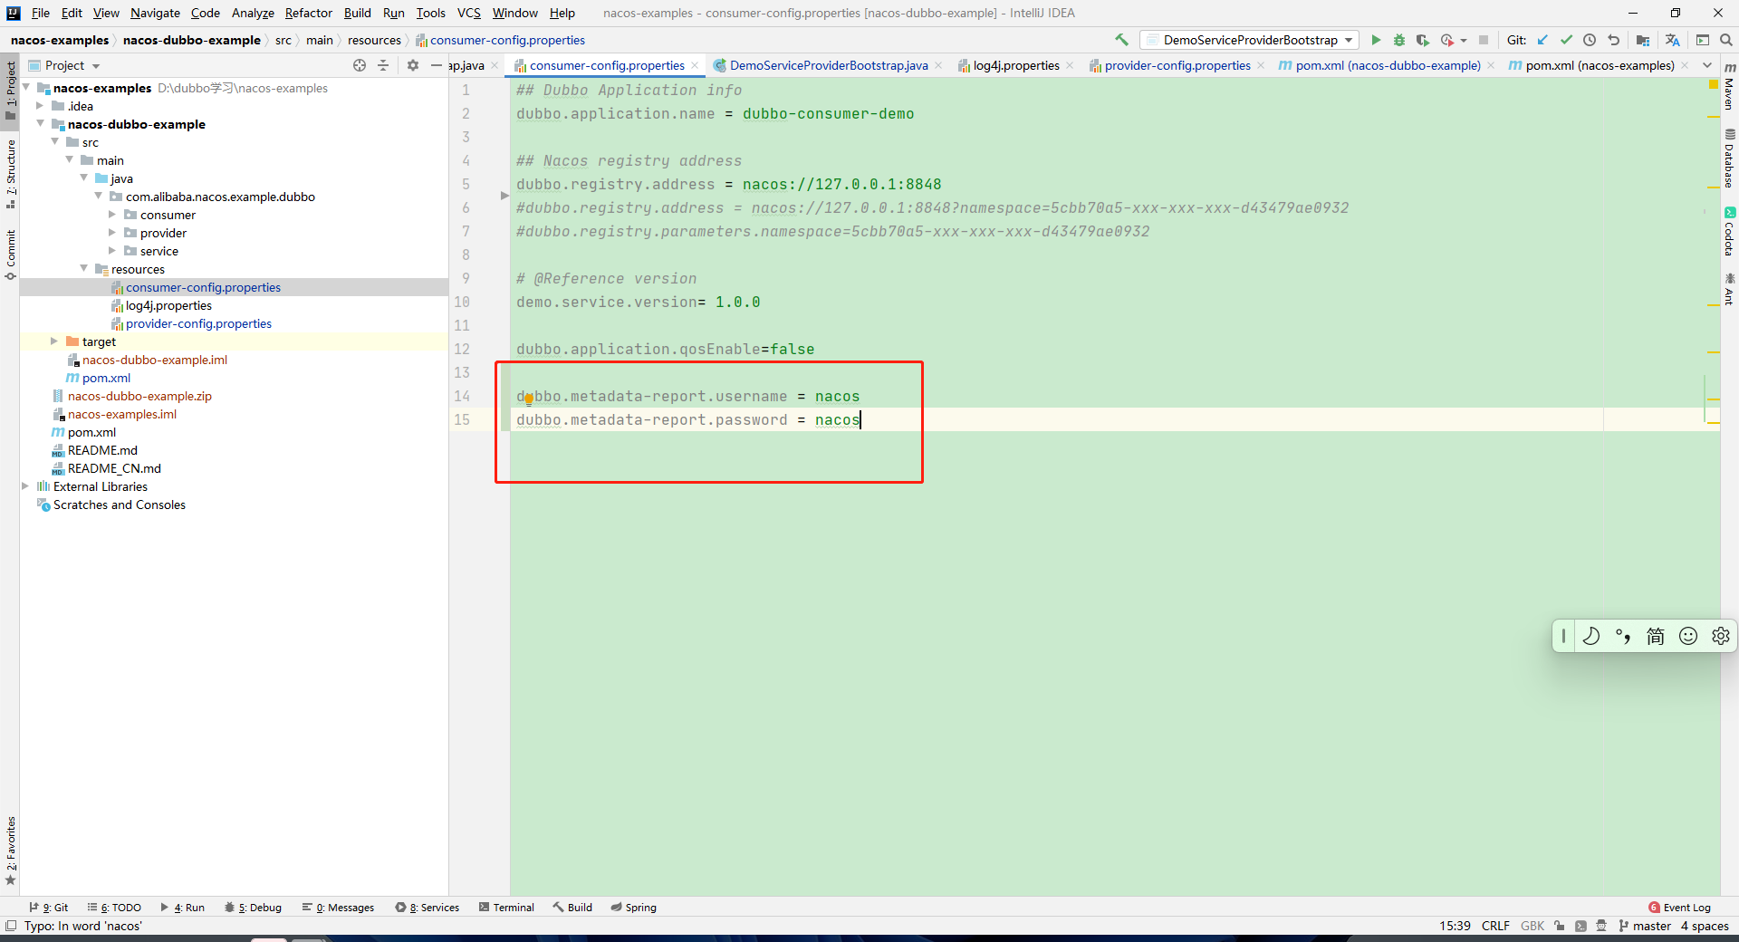Screen dimensions: 1739x942
Task: Open the Event Log
Action: tap(1679, 907)
